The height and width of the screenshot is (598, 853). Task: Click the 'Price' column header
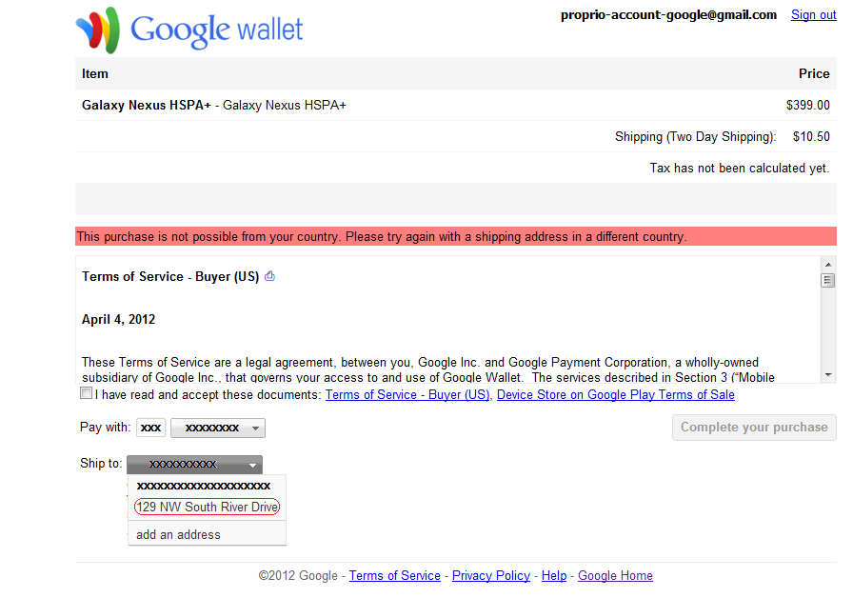tap(814, 74)
